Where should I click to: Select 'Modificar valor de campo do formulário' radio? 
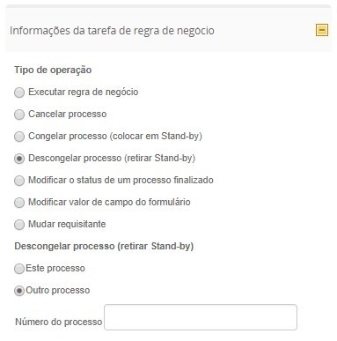[x=19, y=203]
